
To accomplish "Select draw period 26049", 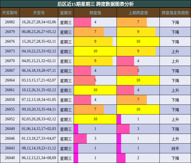I will (x=10, y=129).
